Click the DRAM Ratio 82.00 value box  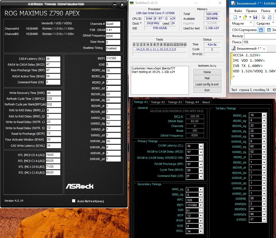click(194, 121)
